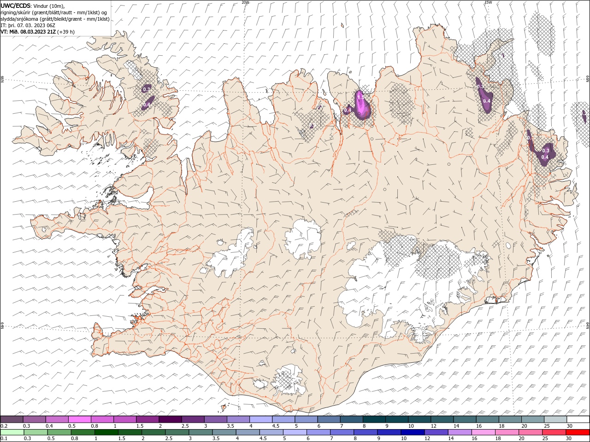Pick the pale grey swatch labeled 25 in teal row

(x=555, y=419)
